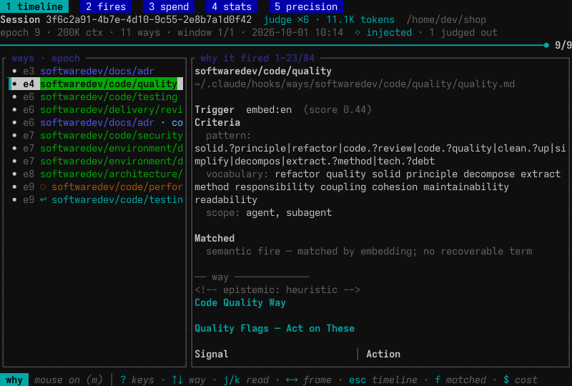
Task: Select the e7 softwaredev/code/security row
Action: [95, 135]
